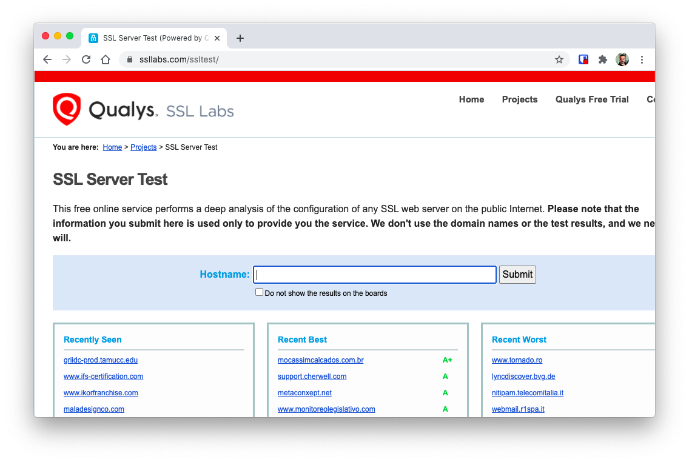The image size is (689, 462).
Task: Focus the Hostname input field
Action: coord(375,275)
